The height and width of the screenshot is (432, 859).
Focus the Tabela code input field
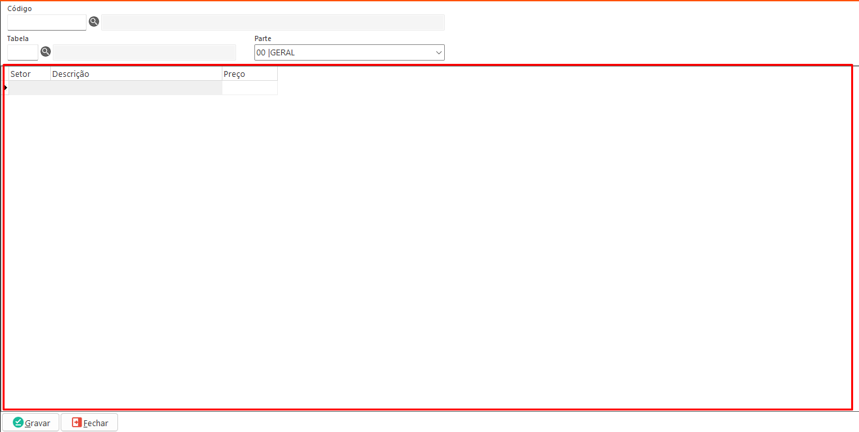click(23, 52)
